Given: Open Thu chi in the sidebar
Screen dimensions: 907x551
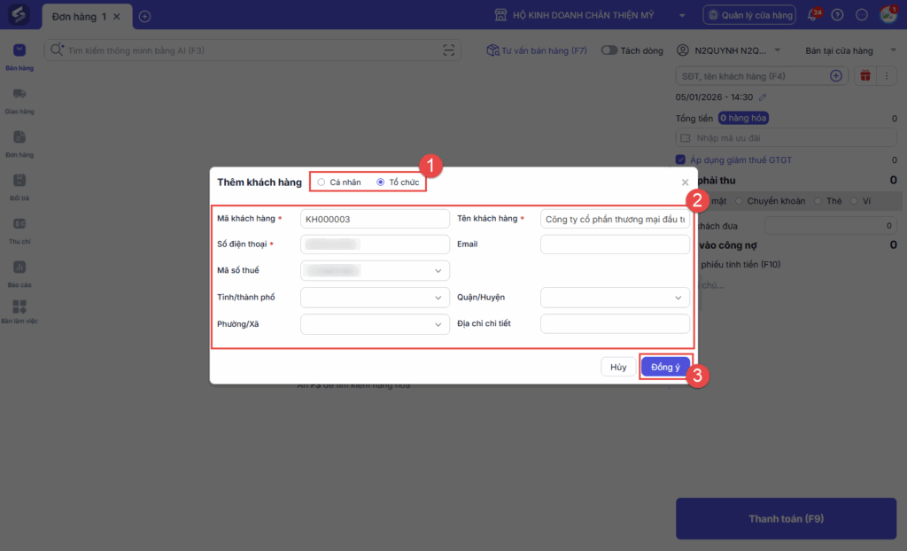Looking at the screenshot, I should click(x=19, y=230).
